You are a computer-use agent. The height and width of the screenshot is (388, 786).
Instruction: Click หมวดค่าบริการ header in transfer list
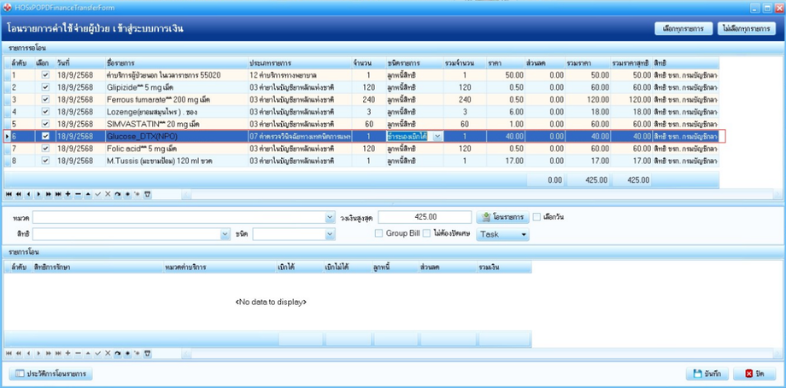219,267
